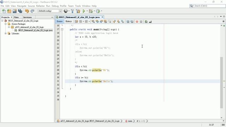Switch editor to History view
Image resolution: width=226 pixels, height=127 pixels.
pyautogui.click(x=69, y=21)
